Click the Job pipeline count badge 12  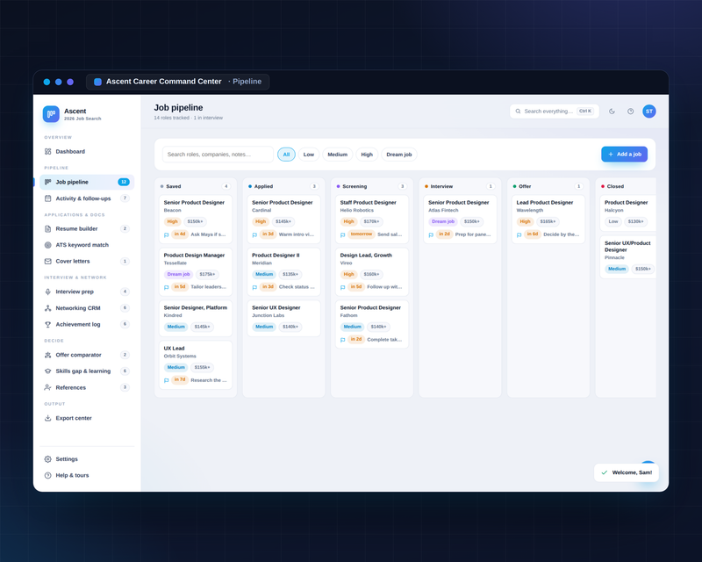point(124,182)
